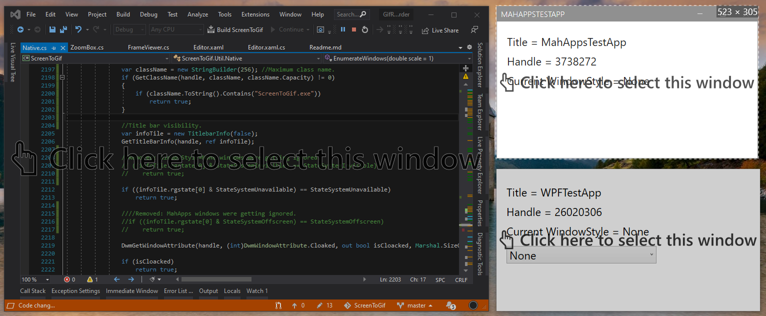Click the Pause debugging icon

343,30
